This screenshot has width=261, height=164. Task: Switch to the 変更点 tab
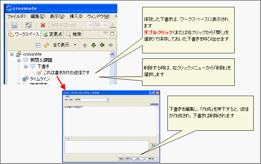52,34
